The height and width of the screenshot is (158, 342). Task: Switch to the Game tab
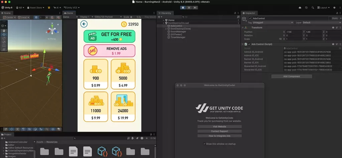pos(68,13)
